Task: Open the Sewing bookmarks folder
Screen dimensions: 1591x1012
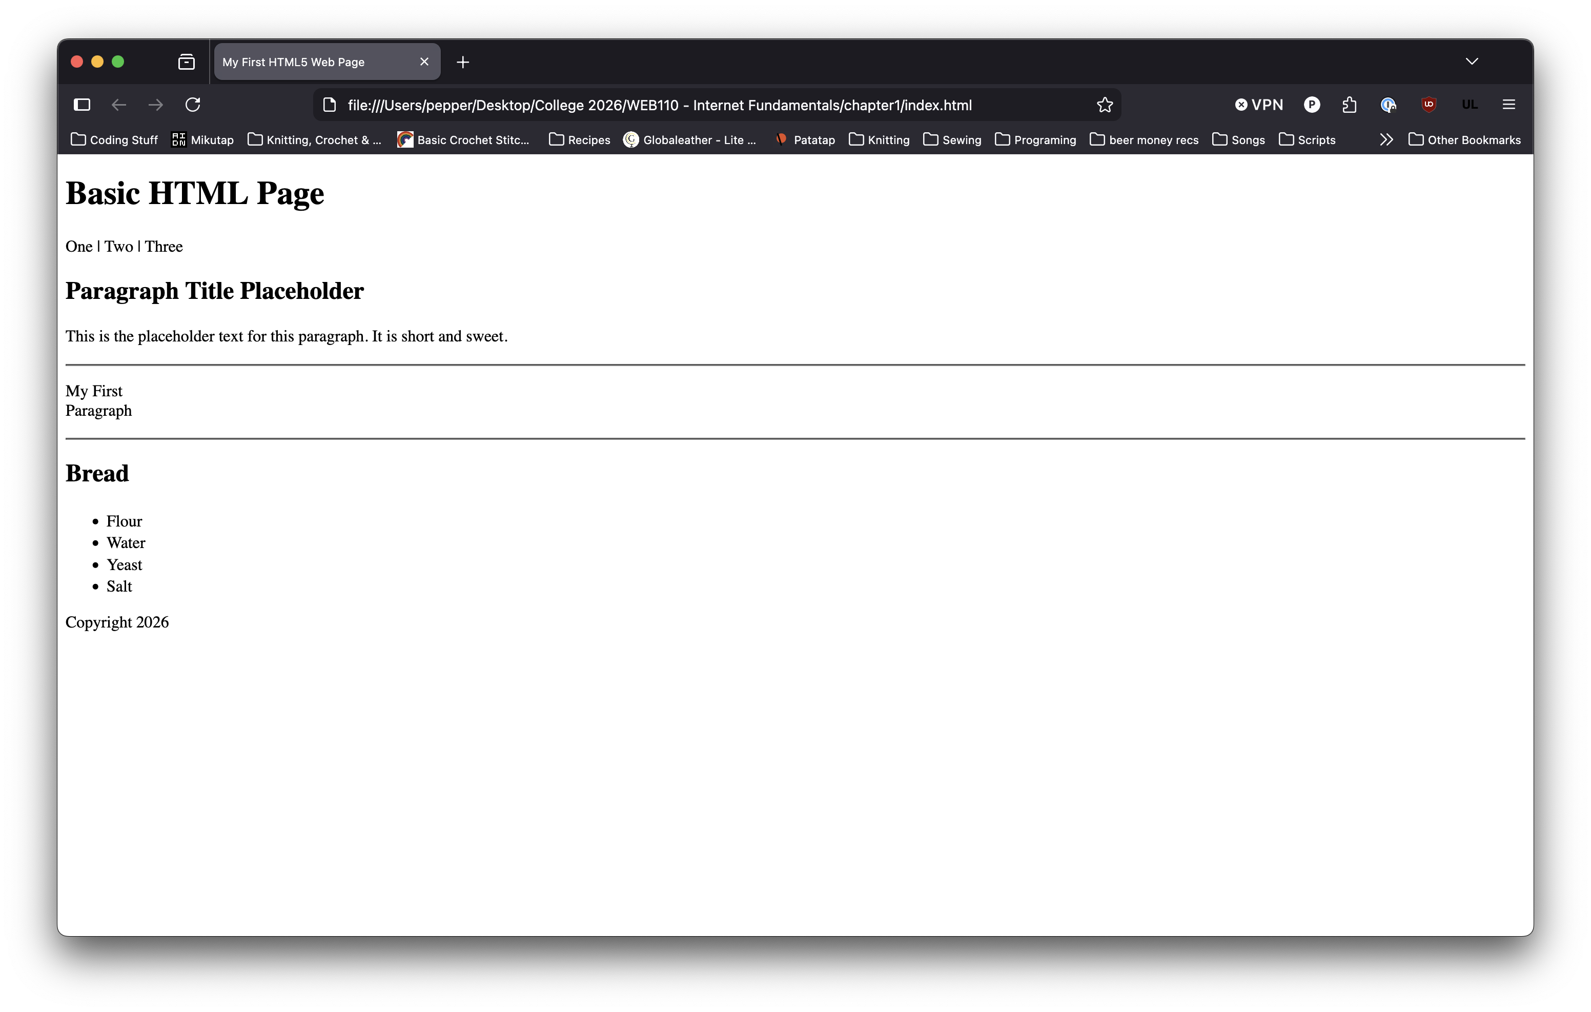Action: (x=952, y=139)
